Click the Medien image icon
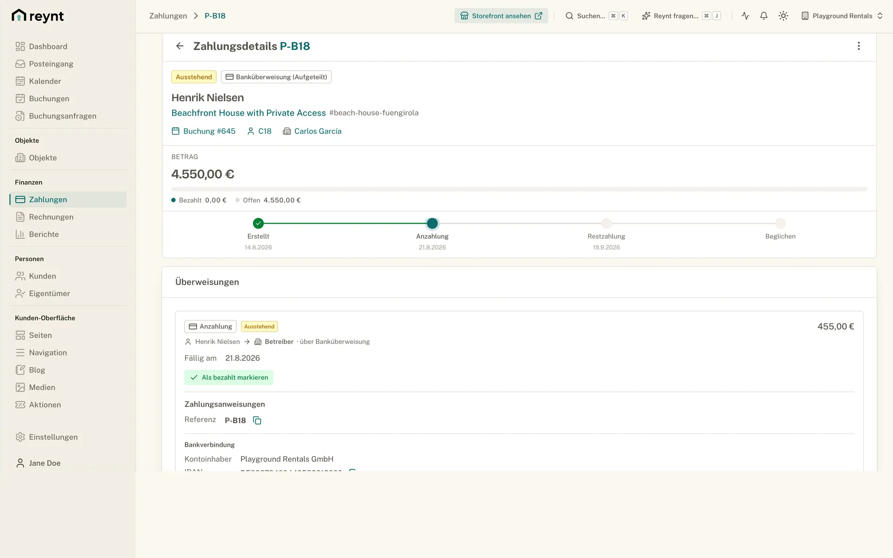The width and height of the screenshot is (893, 558). pyautogui.click(x=20, y=387)
